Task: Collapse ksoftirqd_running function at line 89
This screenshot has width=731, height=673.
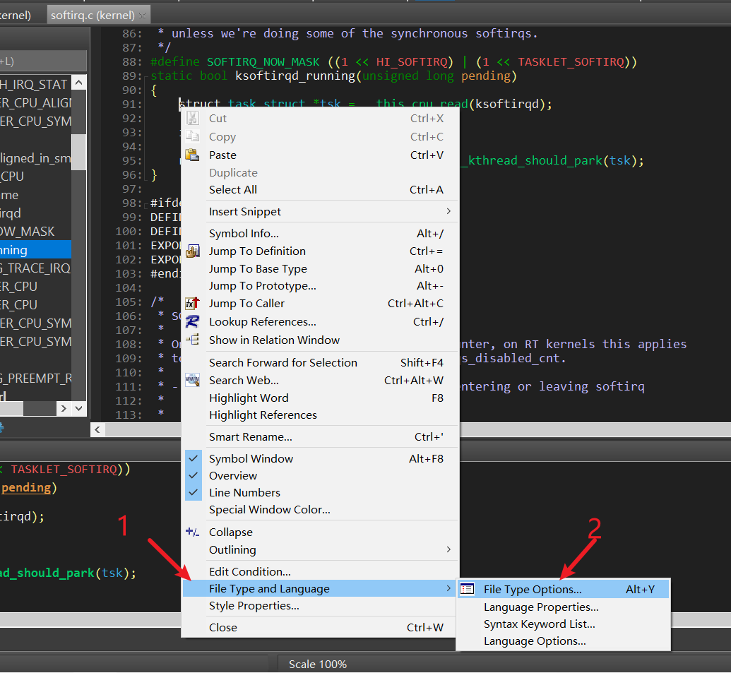Action: (146, 76)
